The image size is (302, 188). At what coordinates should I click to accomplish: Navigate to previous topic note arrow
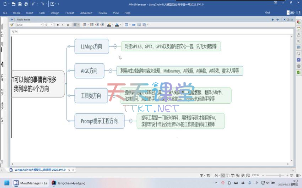(x=273, y=20)
